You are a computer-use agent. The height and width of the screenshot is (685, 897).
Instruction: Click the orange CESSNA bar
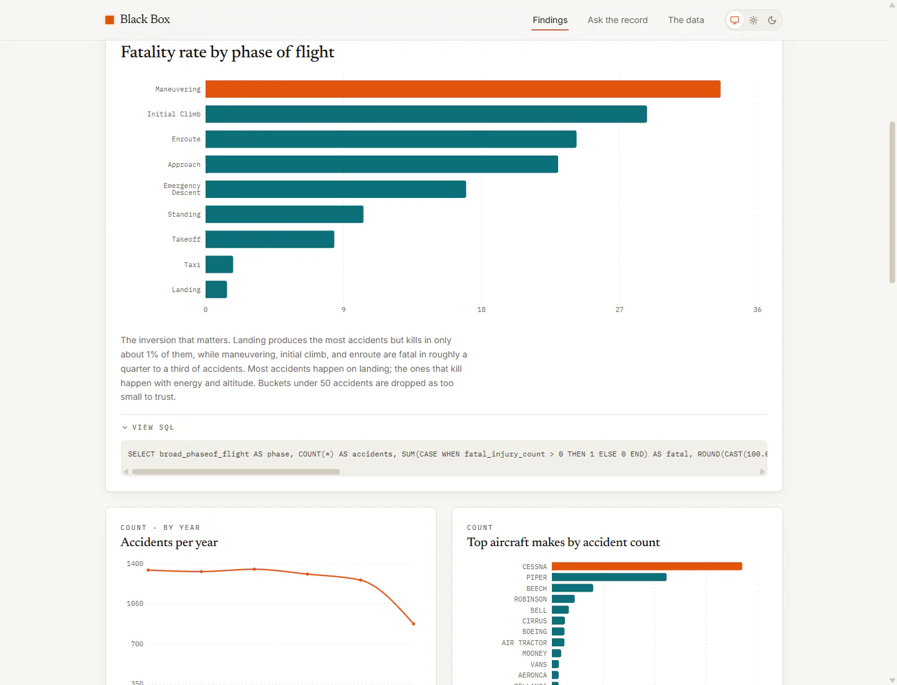[x=647, y=567]
